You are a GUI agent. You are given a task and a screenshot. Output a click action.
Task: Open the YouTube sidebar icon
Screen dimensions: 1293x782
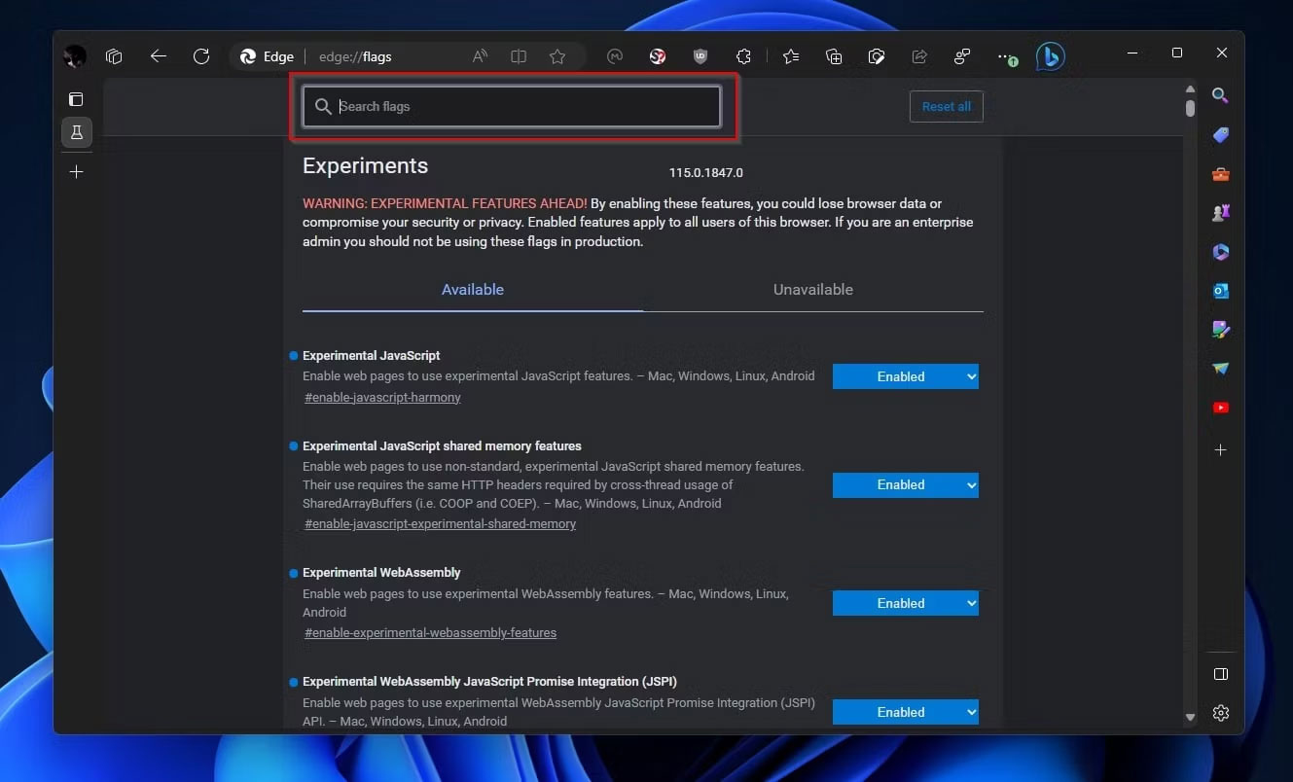click(x=1221, y=408)
